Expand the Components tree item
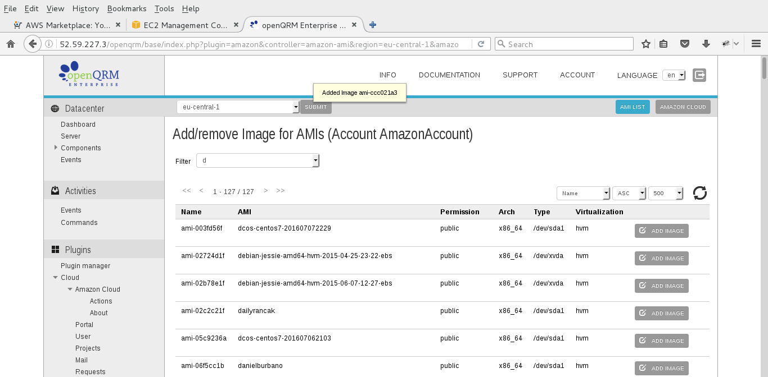Viewport: 768px width, 377px height. click(x=56, y=148)
